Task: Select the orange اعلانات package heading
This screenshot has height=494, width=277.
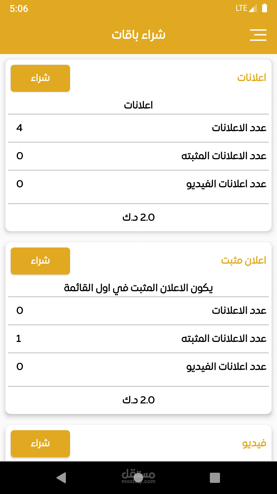Action: pyautogui.click(x=252, y=78)
